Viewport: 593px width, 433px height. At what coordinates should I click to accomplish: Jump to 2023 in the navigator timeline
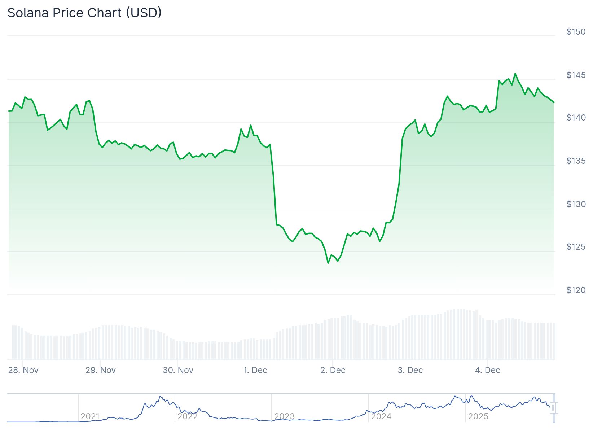285,416
